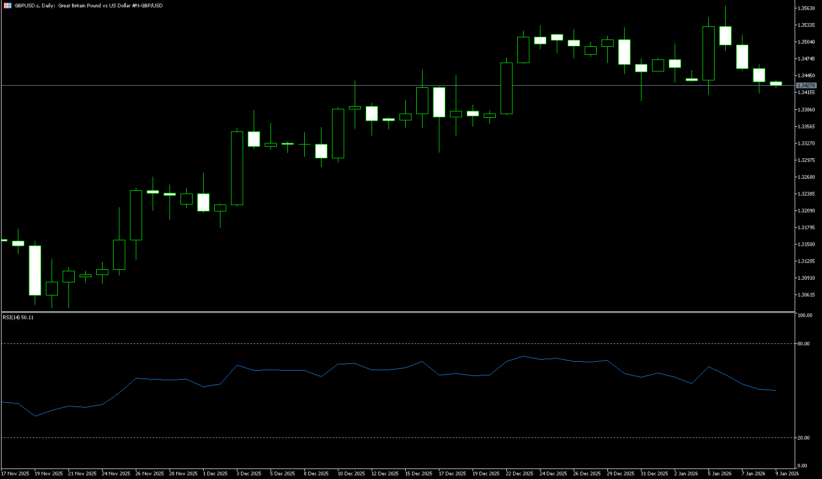This screenshot has height=479, width=822.
Task: Click the RSI(14) 50.11 indicator label
Action: tap(18, 318)
